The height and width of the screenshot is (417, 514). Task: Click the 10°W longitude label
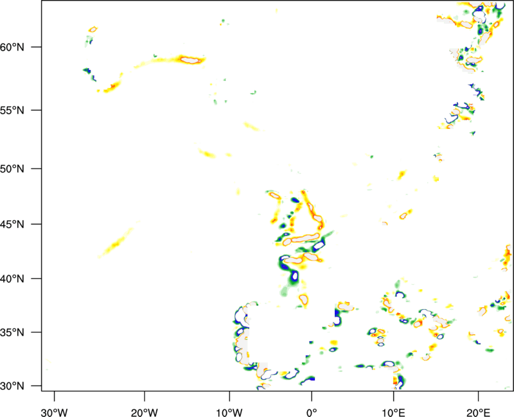(x=229, y=413)
